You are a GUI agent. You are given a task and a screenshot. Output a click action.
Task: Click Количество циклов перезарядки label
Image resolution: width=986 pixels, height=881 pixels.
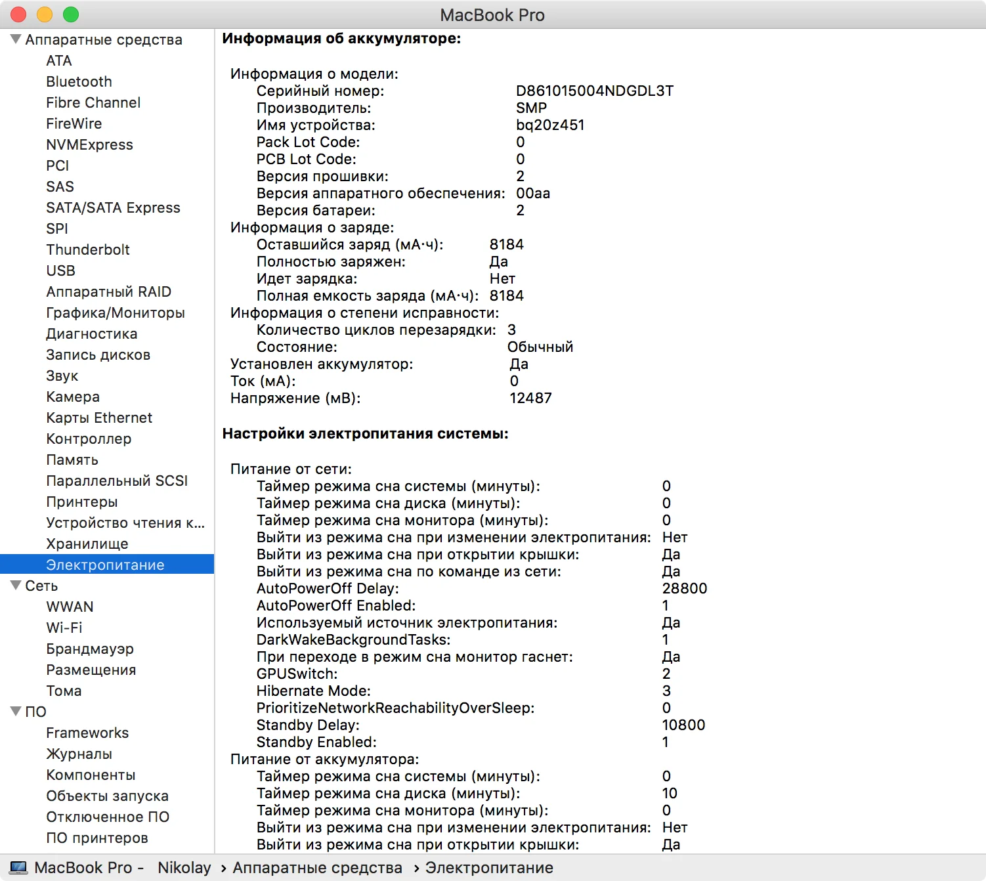tap(376, 330)
